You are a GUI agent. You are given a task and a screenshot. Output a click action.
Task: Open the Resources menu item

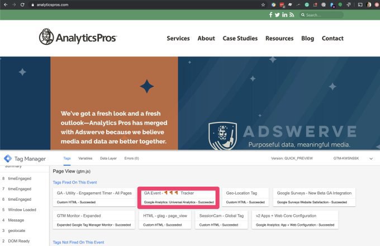pos(279,38)
